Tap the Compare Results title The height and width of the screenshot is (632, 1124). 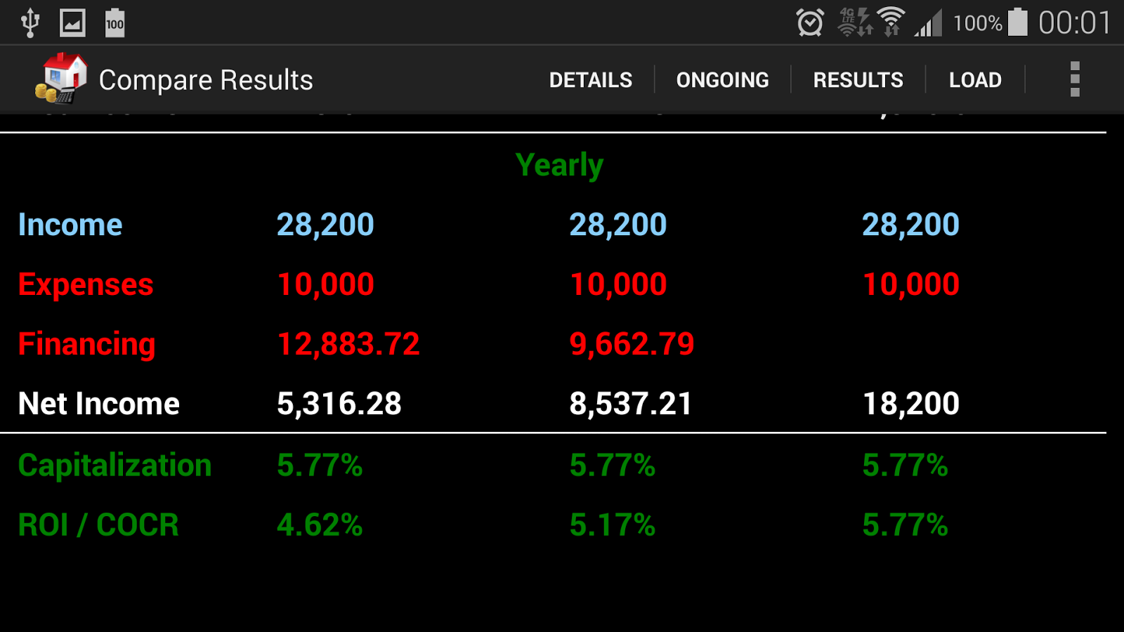coord(206,80)
